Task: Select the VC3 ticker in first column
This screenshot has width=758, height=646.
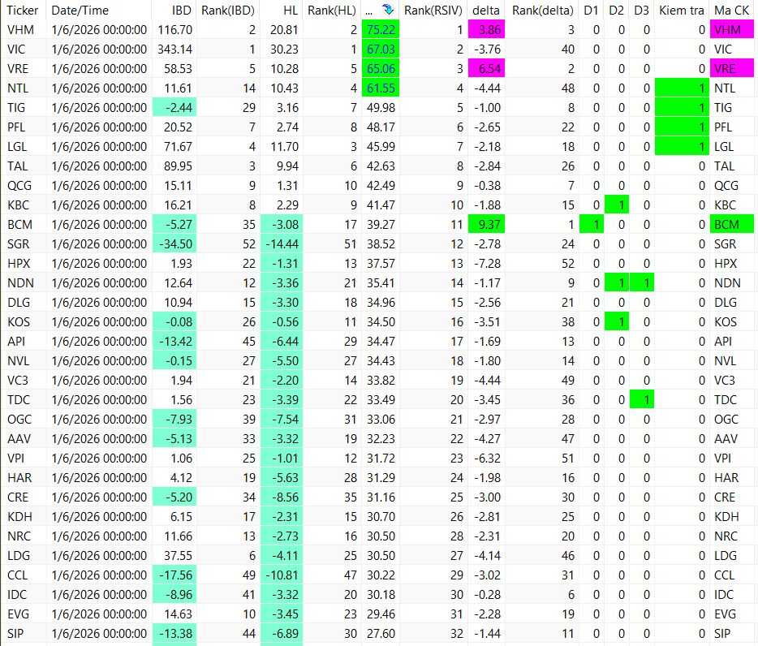Action: (x=18, y=381)
